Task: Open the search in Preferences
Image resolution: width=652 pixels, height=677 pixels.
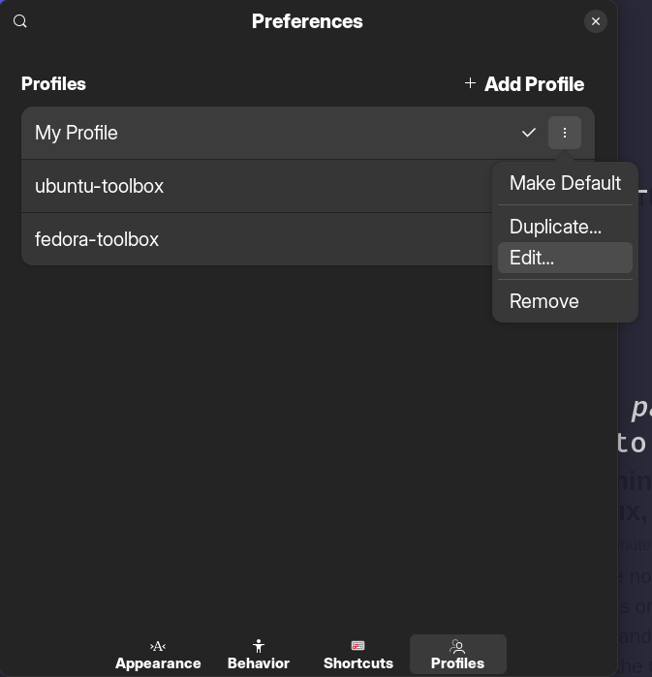Action: (x=20, y=21)
